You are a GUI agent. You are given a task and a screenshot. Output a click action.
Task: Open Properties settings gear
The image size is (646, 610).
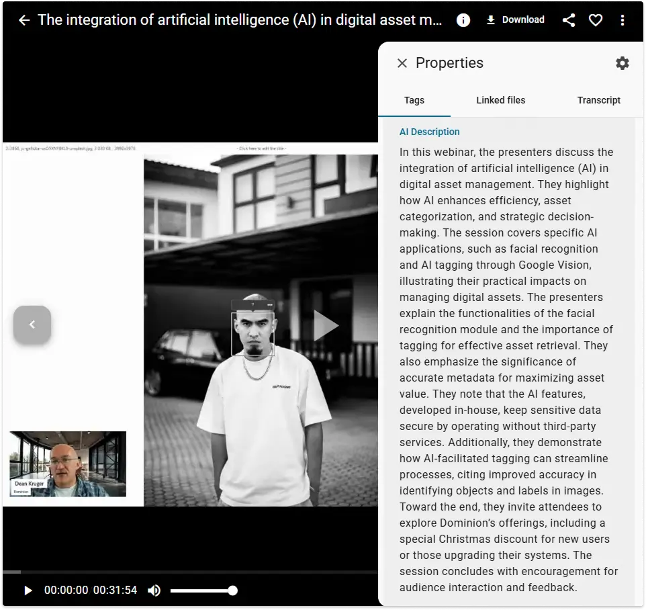pyautogui.click(x=622, y=63)
